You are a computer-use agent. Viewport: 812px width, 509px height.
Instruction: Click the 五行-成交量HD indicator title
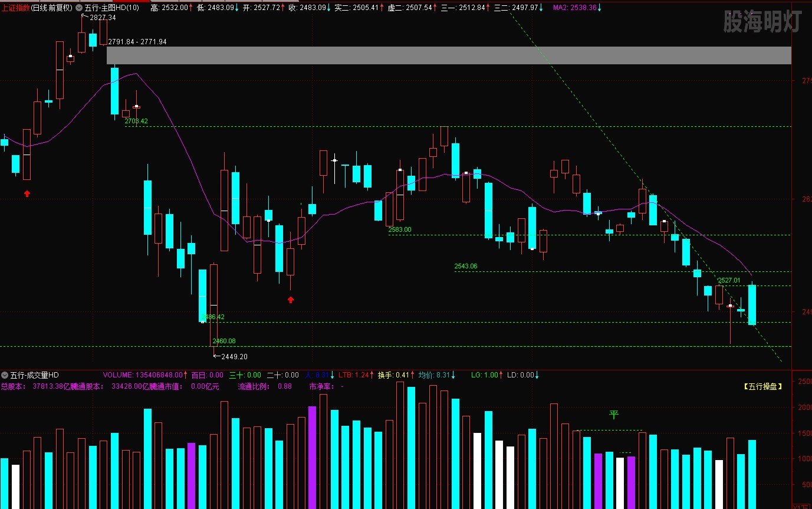(34, 375)
